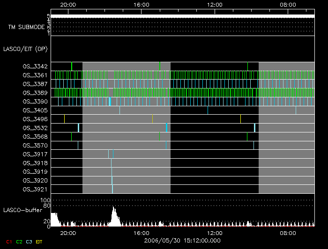The image size is (328, 249).
Task: Click the 2006/05/30 15:12:00.000 timestamp
Action: pyautogui.click(x=182, y=241)
